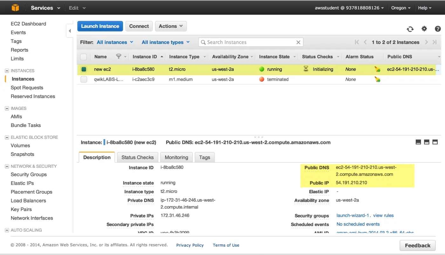
Task: Switch to the Status Checks tab
Action: 137,157
